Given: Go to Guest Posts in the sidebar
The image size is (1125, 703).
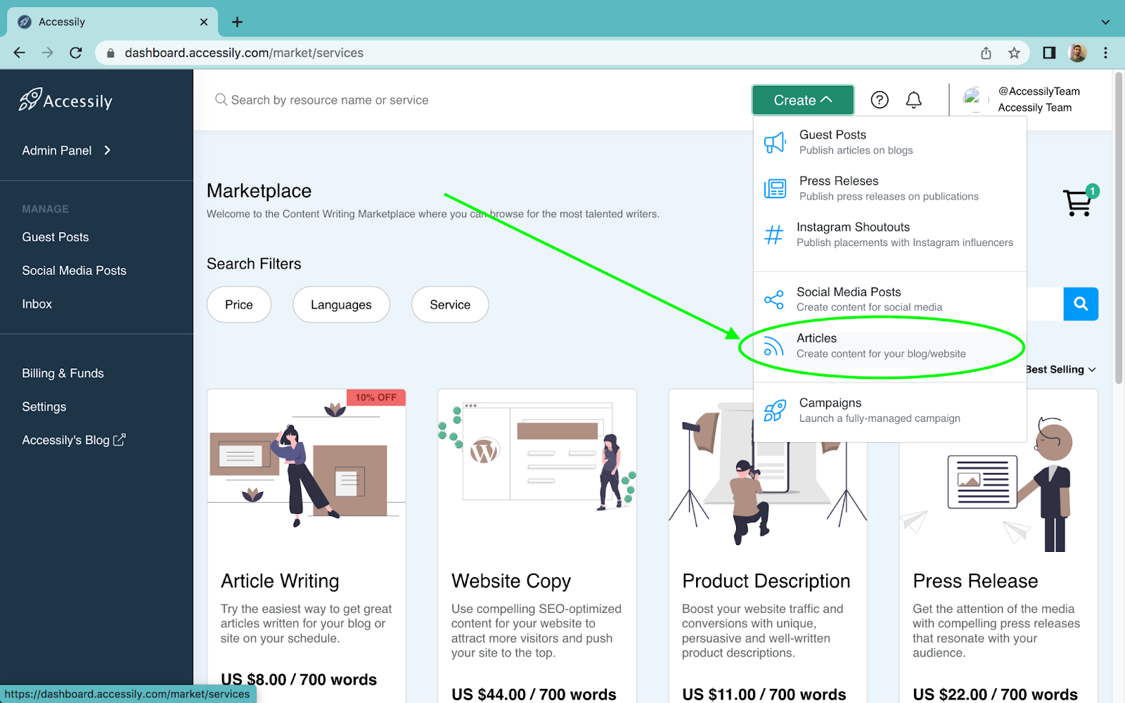Looking at the screenshot, I should (56, 238).
